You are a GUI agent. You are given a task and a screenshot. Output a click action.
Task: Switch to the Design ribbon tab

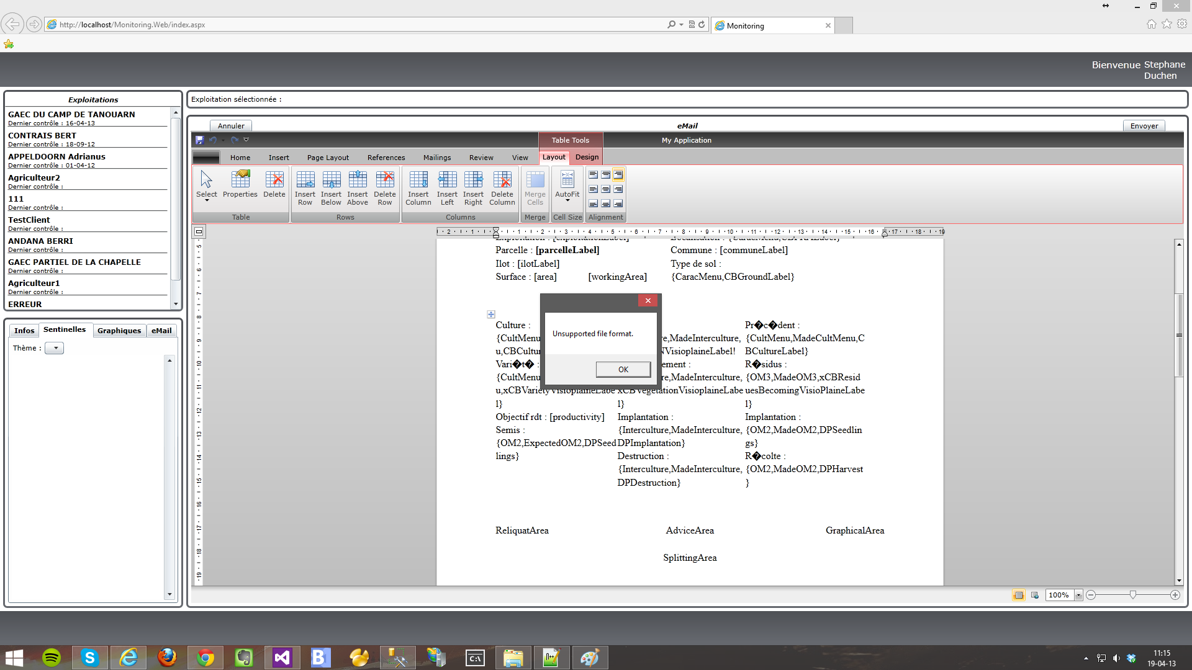tap(586, 158)
